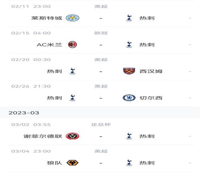Click the 欧冠 competition label
This screenshot has width=200, height=176.
click(101, 33)
